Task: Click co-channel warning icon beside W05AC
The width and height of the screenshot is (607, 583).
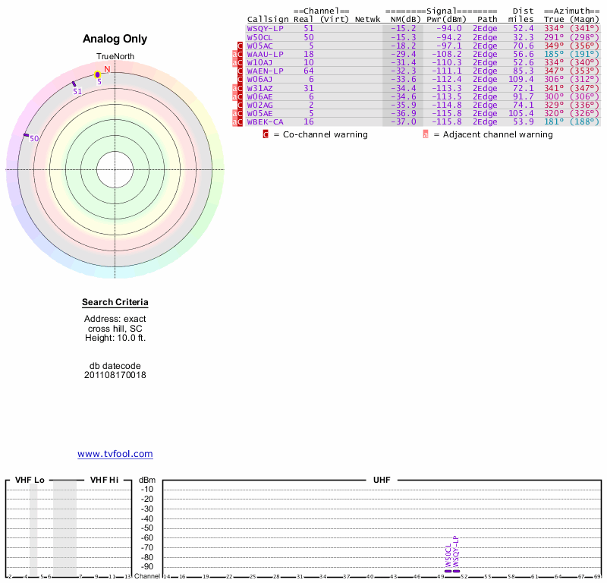Action: pyautogui.click(x=241, y=46)
